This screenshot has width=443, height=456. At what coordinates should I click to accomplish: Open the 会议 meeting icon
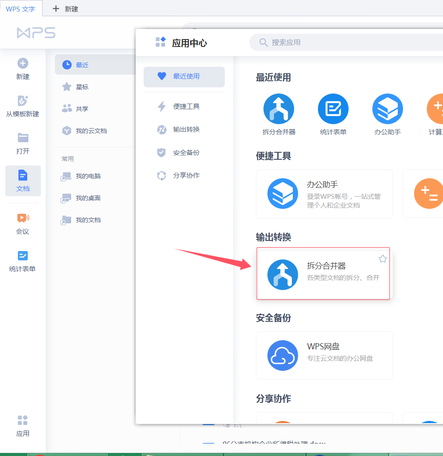pyautogui.click(x=23, y=218)
